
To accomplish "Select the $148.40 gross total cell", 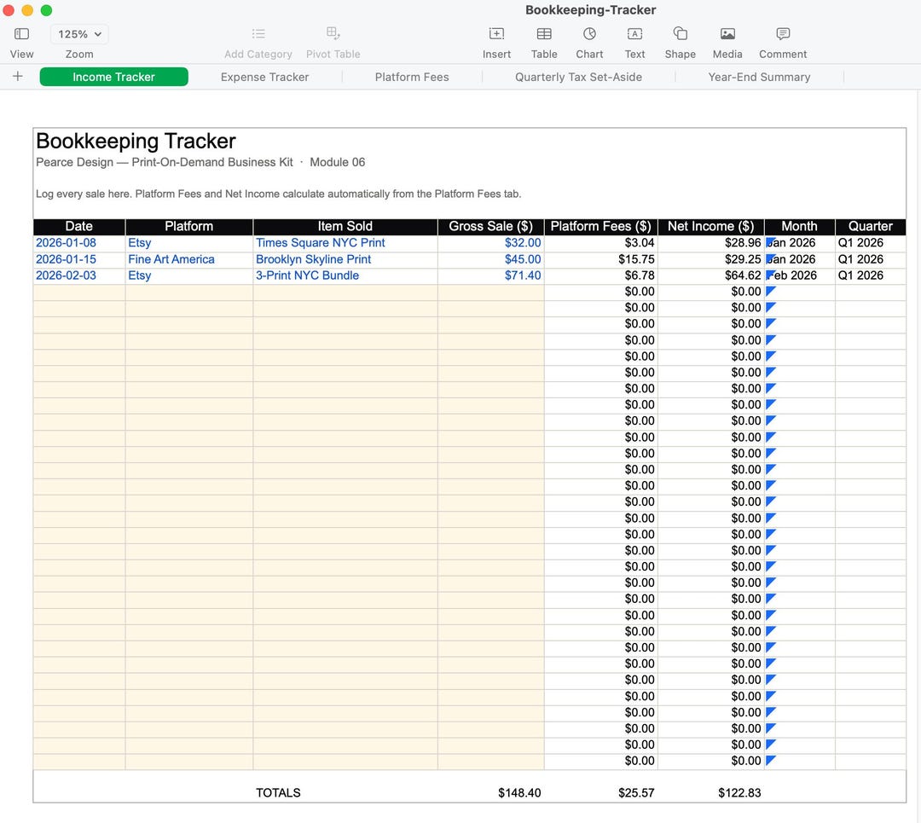I will pyautogui.click(x=491, y=793).
